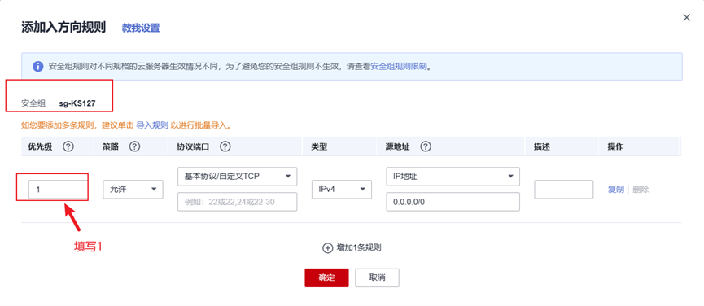Click the 删除 link in the rule row
This screenshot has height=306, width=704.
[x=641, y=190]
